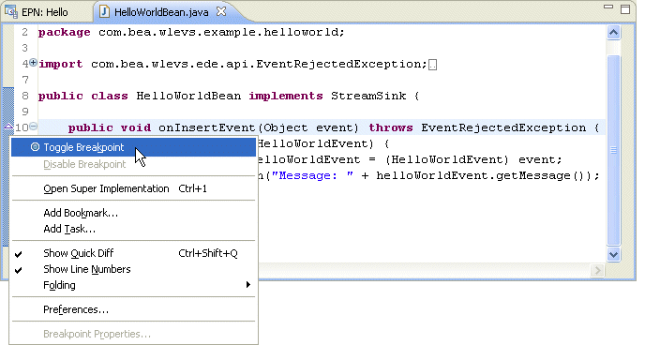Select Add Bookmark... from the menu

pos(133,213)
